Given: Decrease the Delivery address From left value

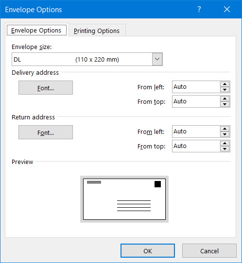Looking at the screenshot, I should [x=225, y=90].
